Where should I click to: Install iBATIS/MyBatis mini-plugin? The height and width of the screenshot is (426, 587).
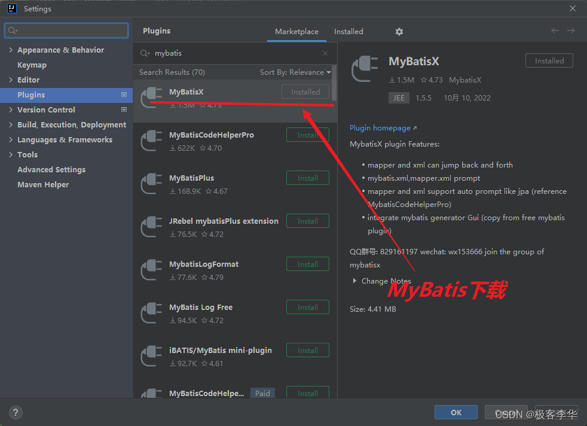point(308,351)
